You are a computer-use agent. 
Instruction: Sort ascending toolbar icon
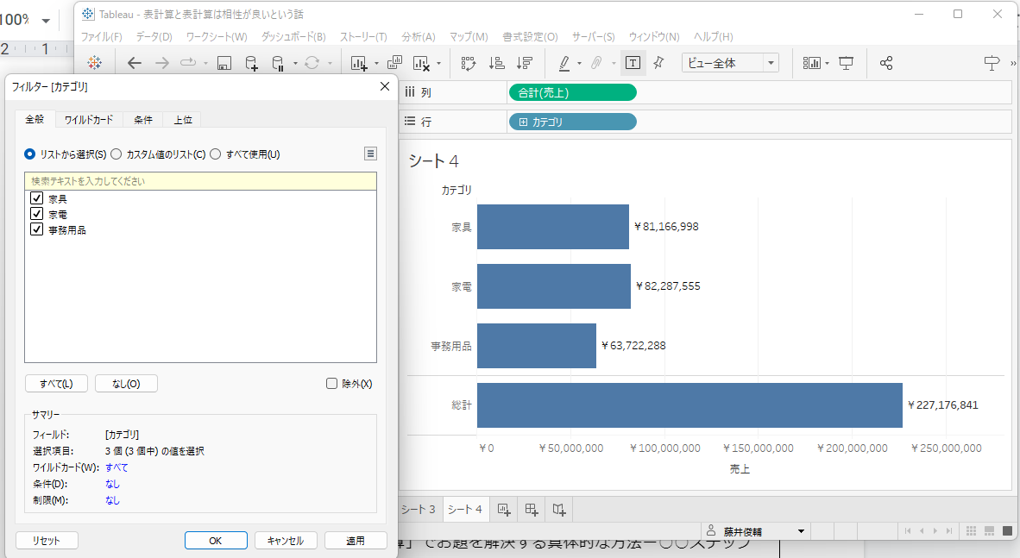click(497, 63)
